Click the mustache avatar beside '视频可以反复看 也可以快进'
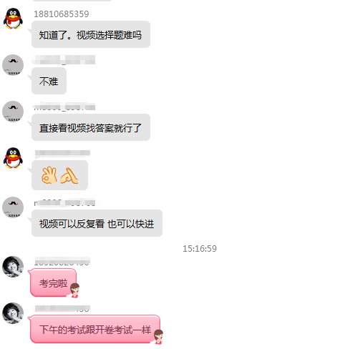This screenshot has height=349, width=345. [x=13, y=207]
